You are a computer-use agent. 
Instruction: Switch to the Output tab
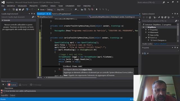pyautogui.click(x=12, y=95)
